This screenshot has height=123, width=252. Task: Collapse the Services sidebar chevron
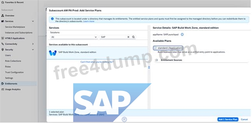pyautogui.click(x=33, y=21)
